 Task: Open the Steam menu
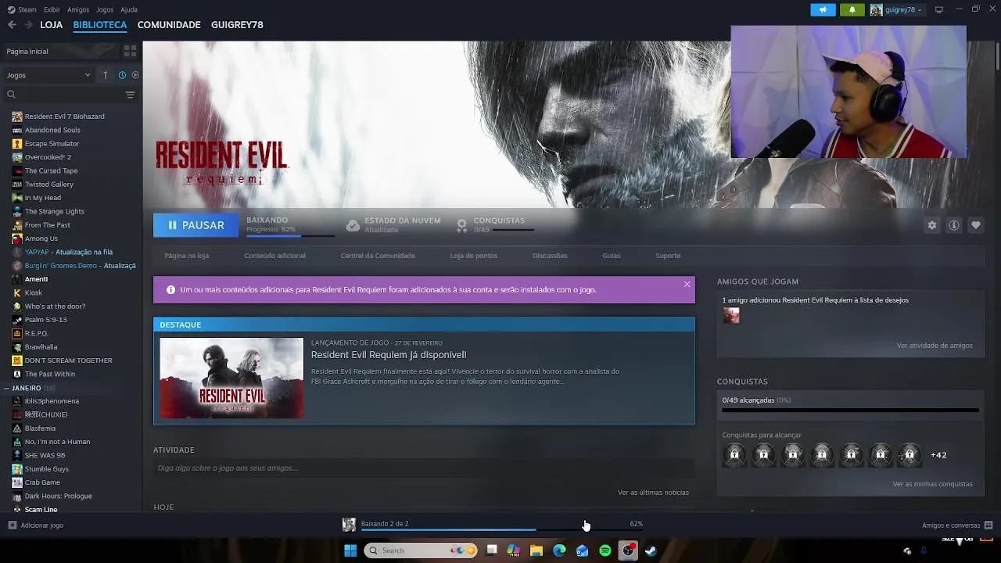(x=22, y=9)
